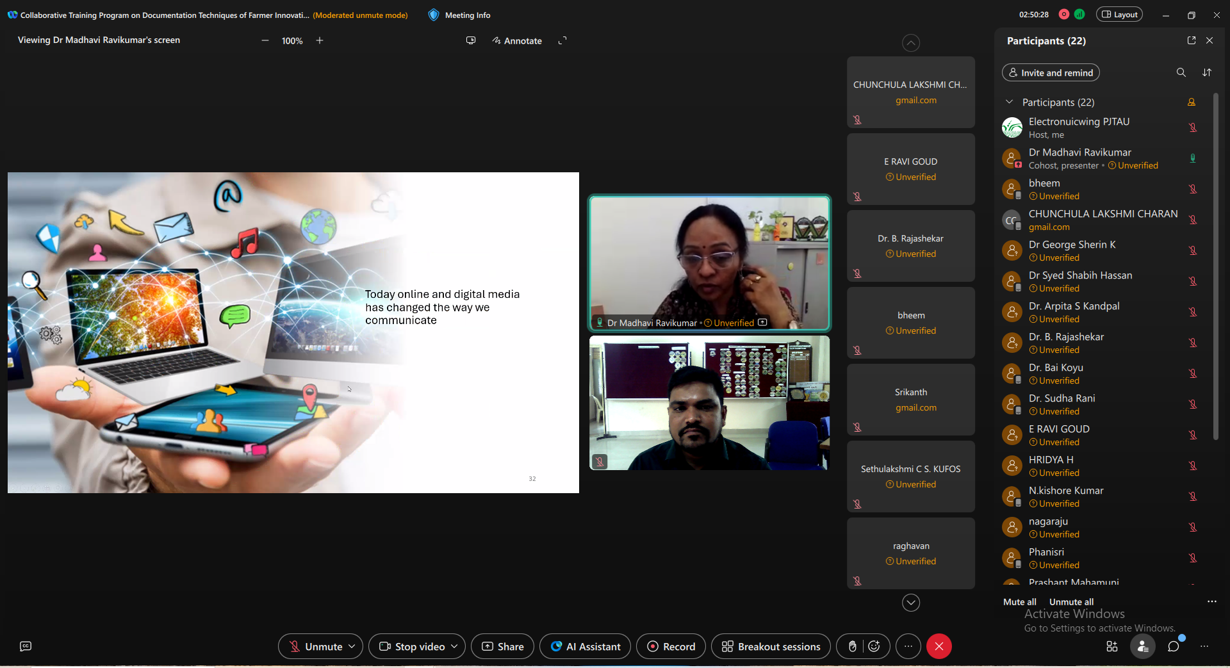Enter full screen for shared content

[x=562, y=40]
